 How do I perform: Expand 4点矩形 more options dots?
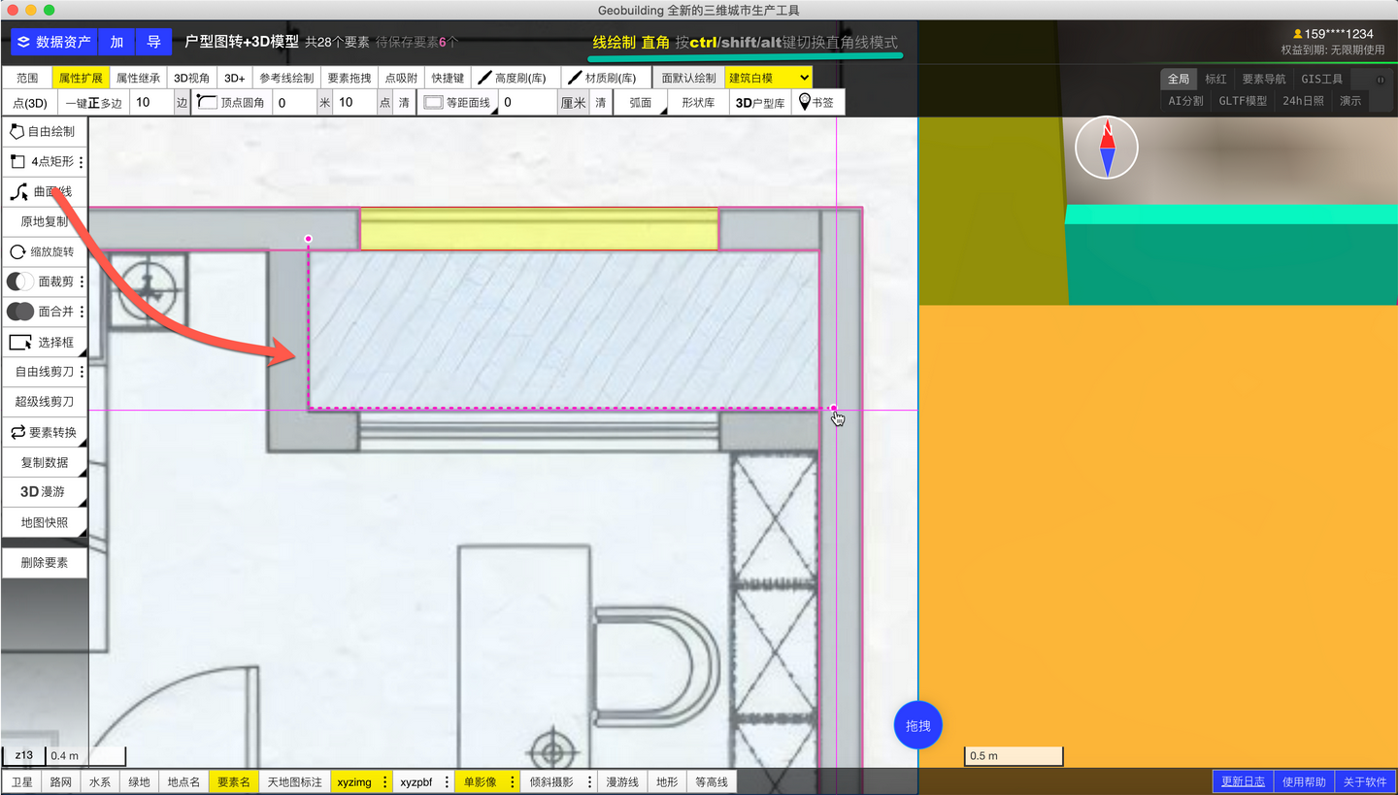(82, 162)
